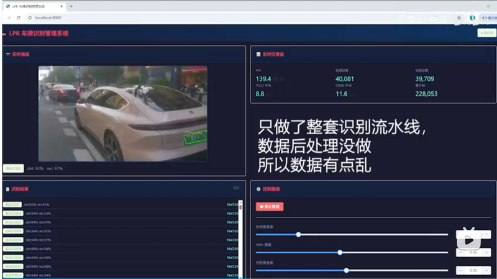
Task: Click the FPS value 139.4
Action: [263, 79]
